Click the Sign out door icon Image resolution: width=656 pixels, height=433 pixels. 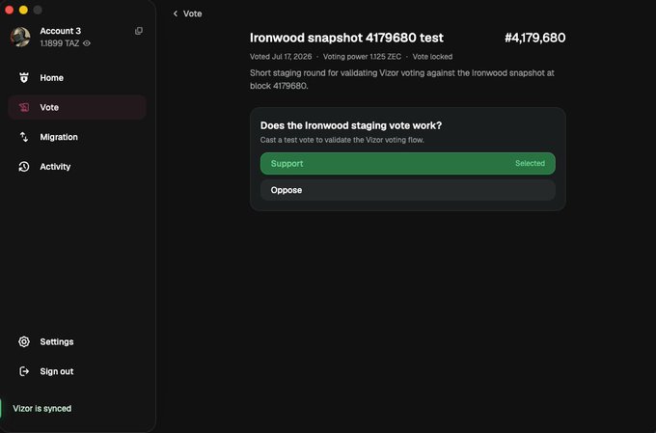[x=24, y=371]
